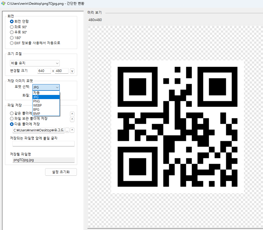Image resolution: width=263 pixels, height=230 pixels.
Task: Select BPG from the format list
Action: click(x=46, y=109)
